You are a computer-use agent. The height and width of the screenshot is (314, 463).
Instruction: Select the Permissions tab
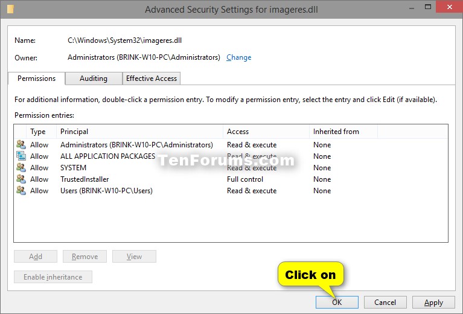(36, 78)
